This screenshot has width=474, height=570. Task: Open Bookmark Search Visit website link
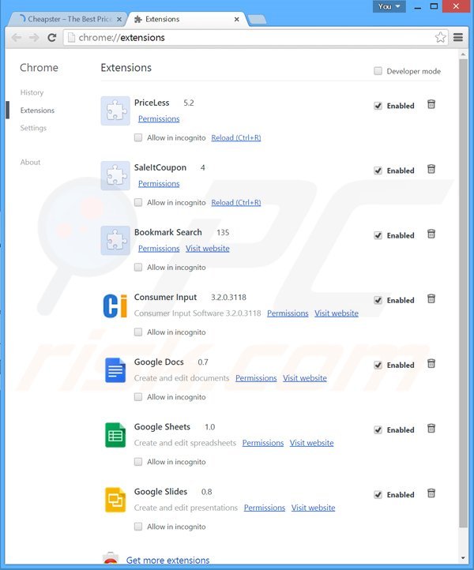point(208,248)
